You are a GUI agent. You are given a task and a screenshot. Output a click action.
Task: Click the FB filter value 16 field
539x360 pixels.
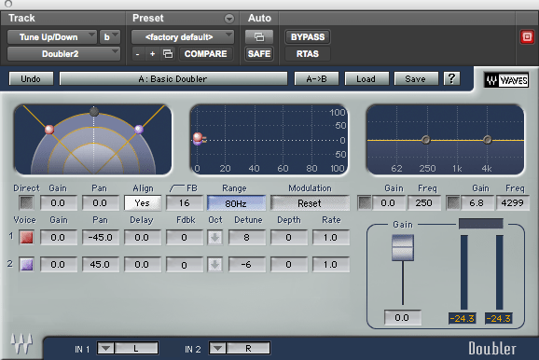[185, 203]
